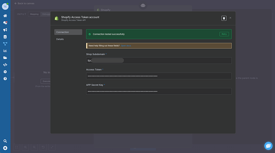Select the workflow automation icon
This screenshot has height=153, width=275.
click(x=5, y=44)
